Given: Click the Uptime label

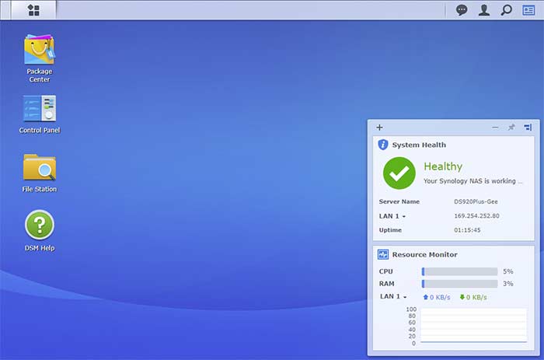Looking at the screenshot, I should (390, 230).
